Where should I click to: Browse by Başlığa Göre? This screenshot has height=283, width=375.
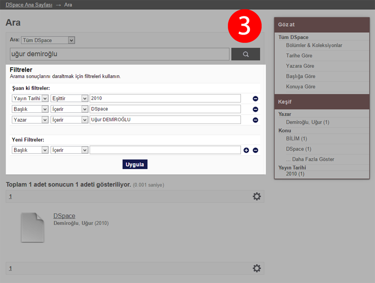click(x=300, y=76)
